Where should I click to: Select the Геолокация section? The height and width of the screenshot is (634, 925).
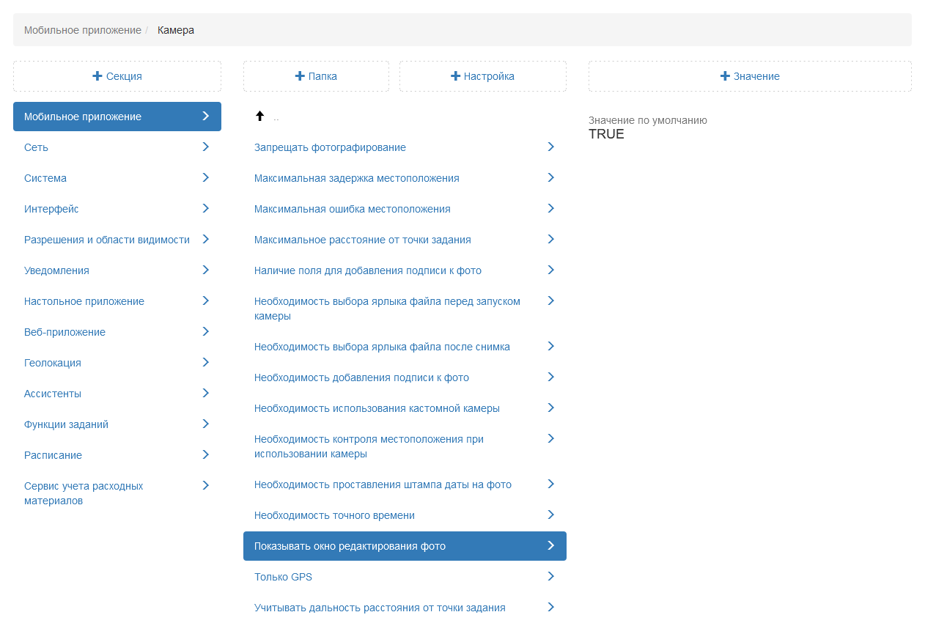point(117,363)
